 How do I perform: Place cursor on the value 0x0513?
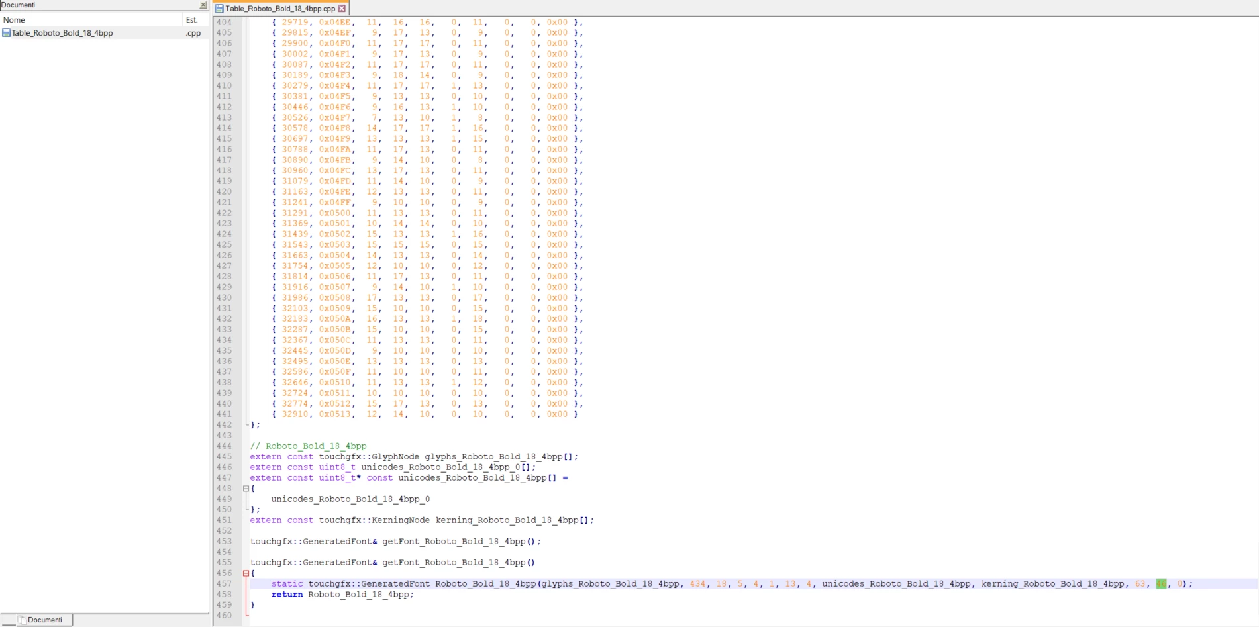(x=334, y=414)
